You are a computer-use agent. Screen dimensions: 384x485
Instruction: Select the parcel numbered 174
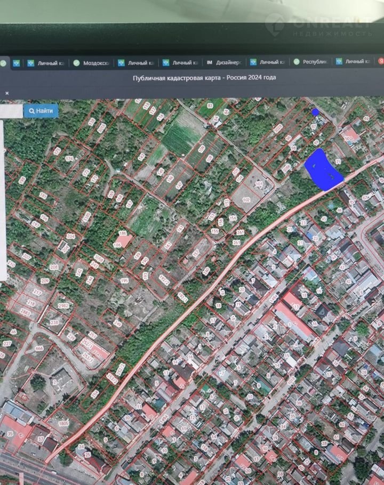pos(68,159)
